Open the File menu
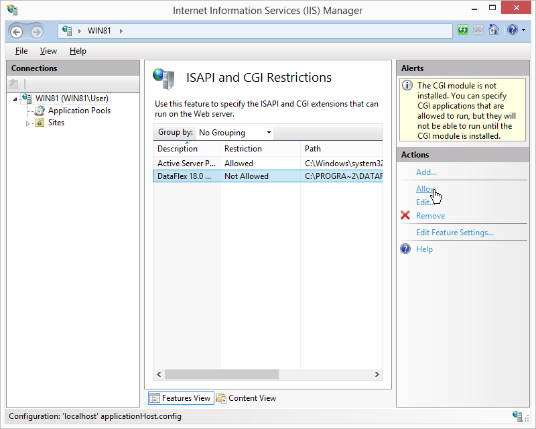Viewport: 536px width, 429px height. [21, 51]
